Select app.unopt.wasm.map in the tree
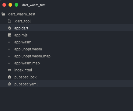 66,56
